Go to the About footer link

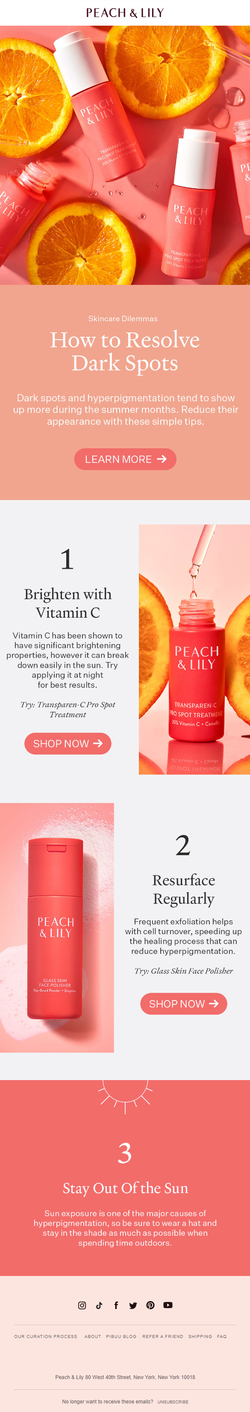point(92,1336)
